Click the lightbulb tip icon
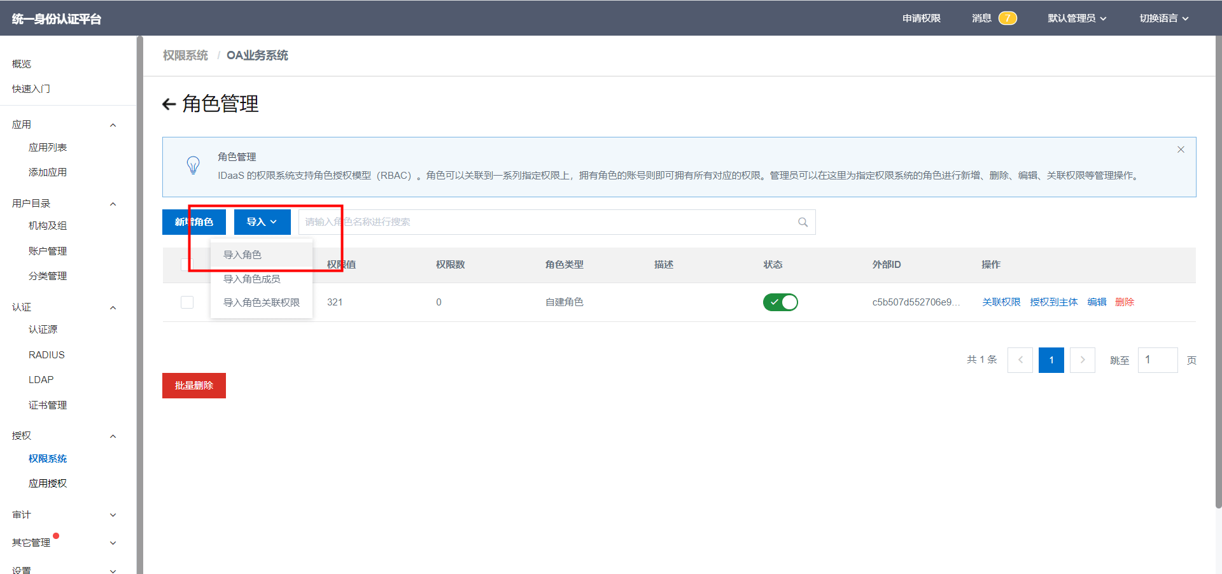The width and height of the screenshot is (1222, 574). (193, 165)
